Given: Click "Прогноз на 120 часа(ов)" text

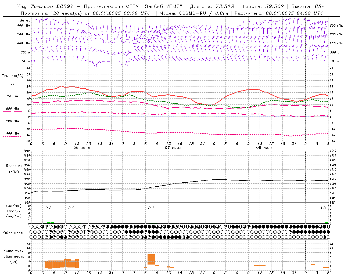Looking at the screenshot, I should coord(52,13).
